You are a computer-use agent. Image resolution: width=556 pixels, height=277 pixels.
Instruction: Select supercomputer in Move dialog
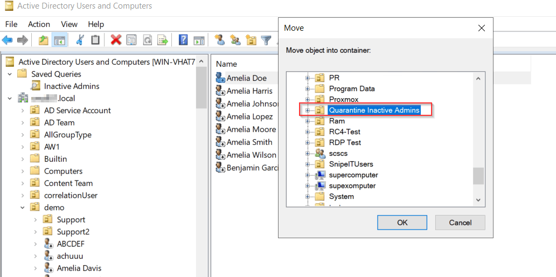353,175
